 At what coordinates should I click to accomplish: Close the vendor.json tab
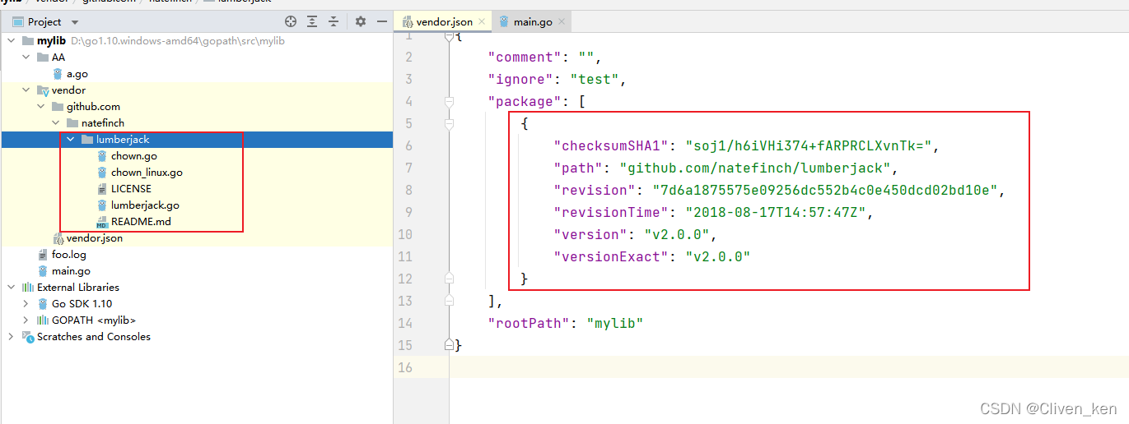tap(482, 21)
